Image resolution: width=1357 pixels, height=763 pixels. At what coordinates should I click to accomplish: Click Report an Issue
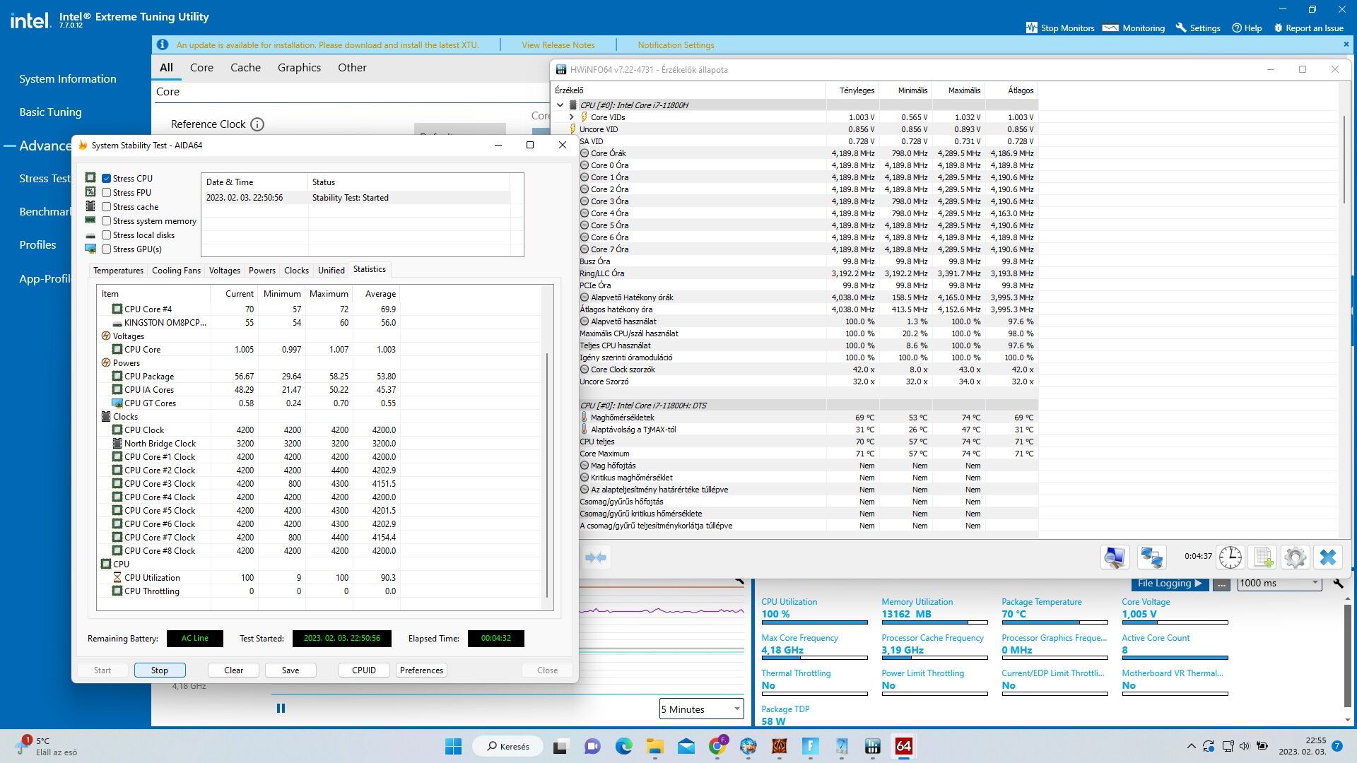point(1308,28)
